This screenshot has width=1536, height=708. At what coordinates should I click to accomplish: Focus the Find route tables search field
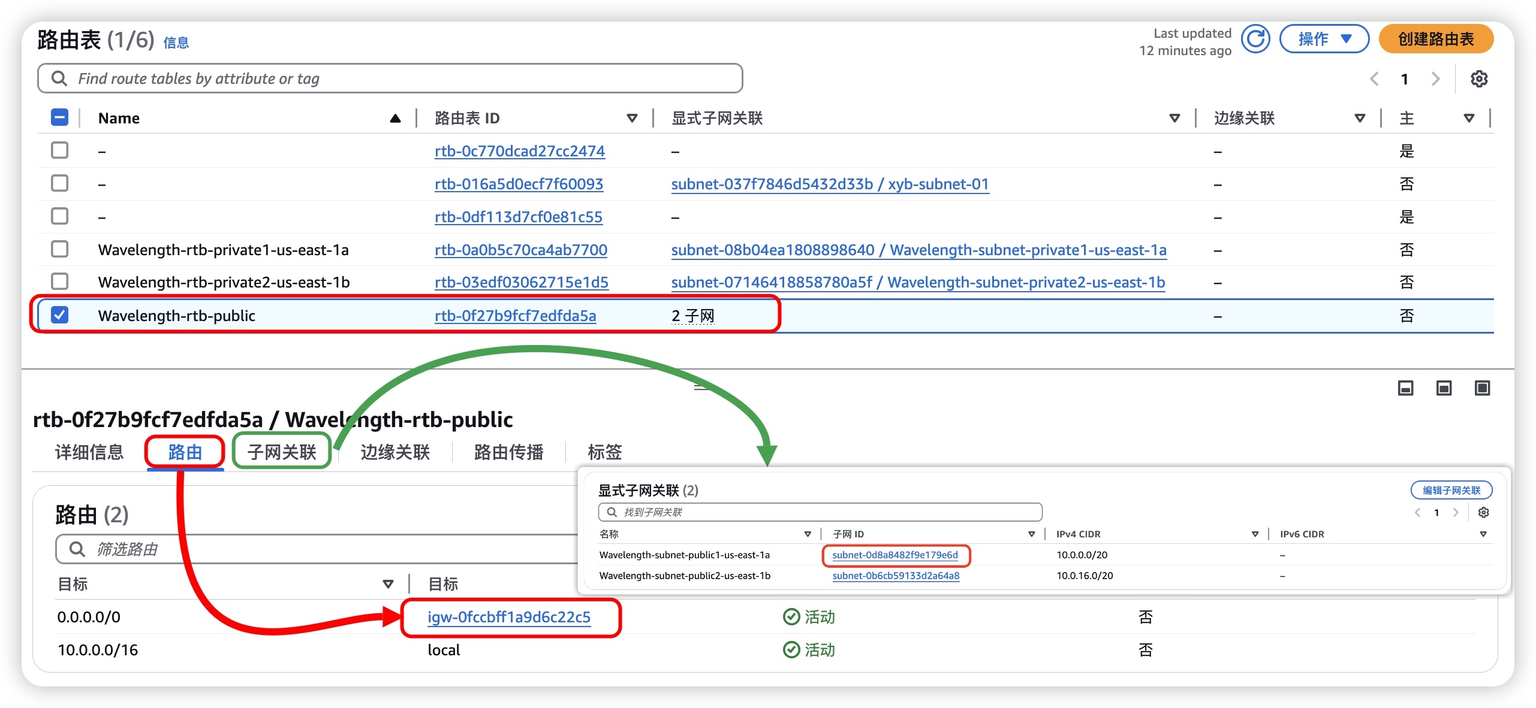[x=390, y=78]
